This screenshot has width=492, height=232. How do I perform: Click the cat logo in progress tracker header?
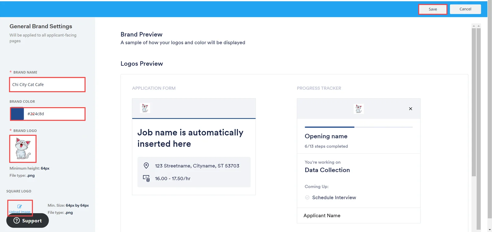[x=359, y=109]
